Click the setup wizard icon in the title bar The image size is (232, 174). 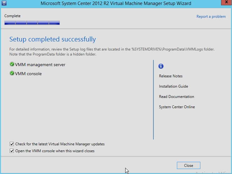3,3
